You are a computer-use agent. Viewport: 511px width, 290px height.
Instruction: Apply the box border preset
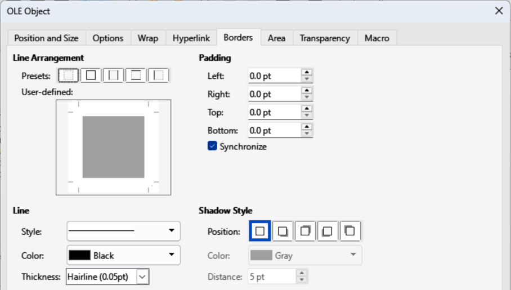coord(91,75)
